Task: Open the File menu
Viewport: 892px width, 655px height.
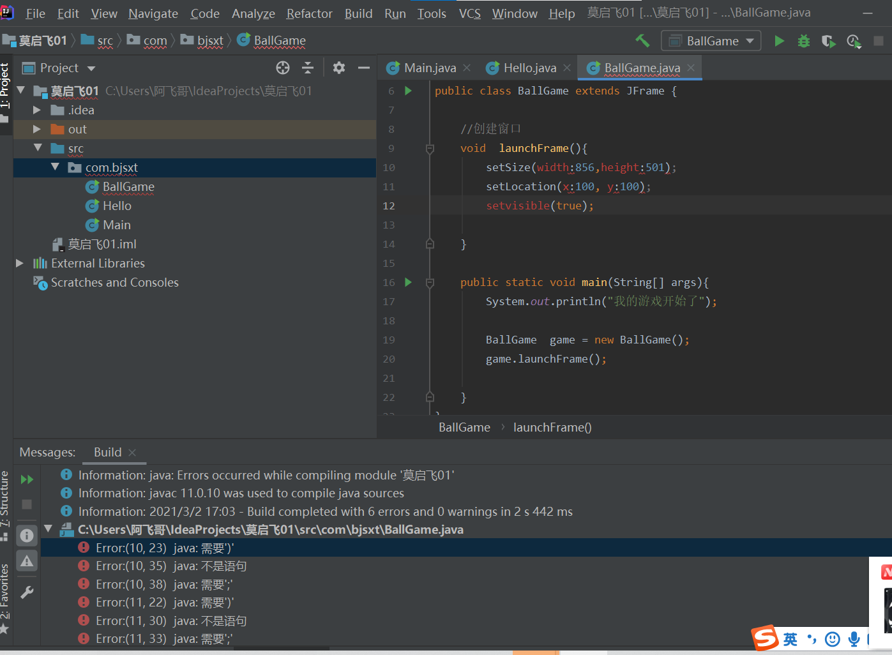Action: (x=35, y=13)
